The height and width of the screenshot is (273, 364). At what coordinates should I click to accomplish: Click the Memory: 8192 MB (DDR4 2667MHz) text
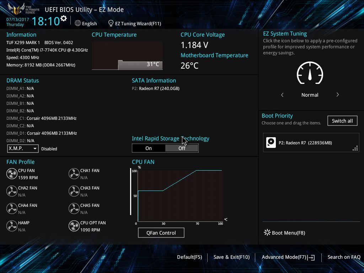click(x=41, y=65)
